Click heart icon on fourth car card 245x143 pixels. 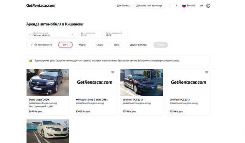206,72
